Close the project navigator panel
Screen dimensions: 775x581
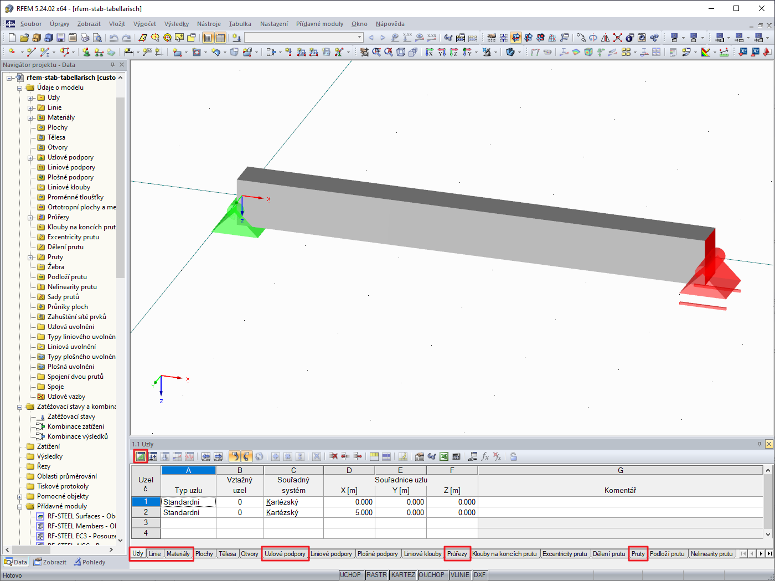point(122,65)
